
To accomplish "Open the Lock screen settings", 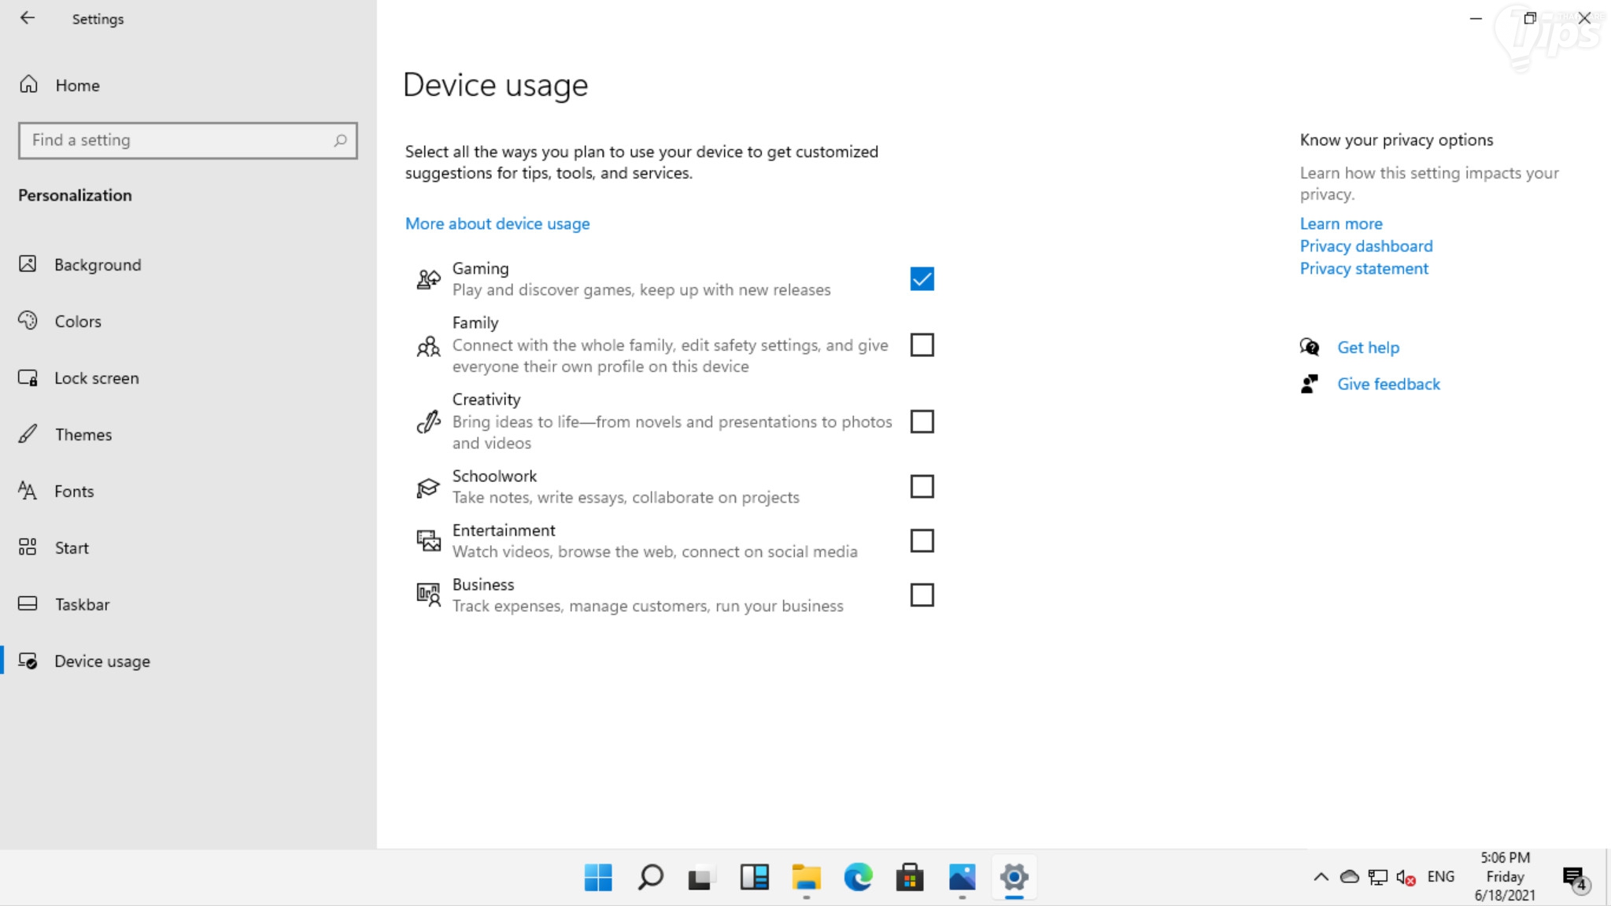I will [96, 378].
